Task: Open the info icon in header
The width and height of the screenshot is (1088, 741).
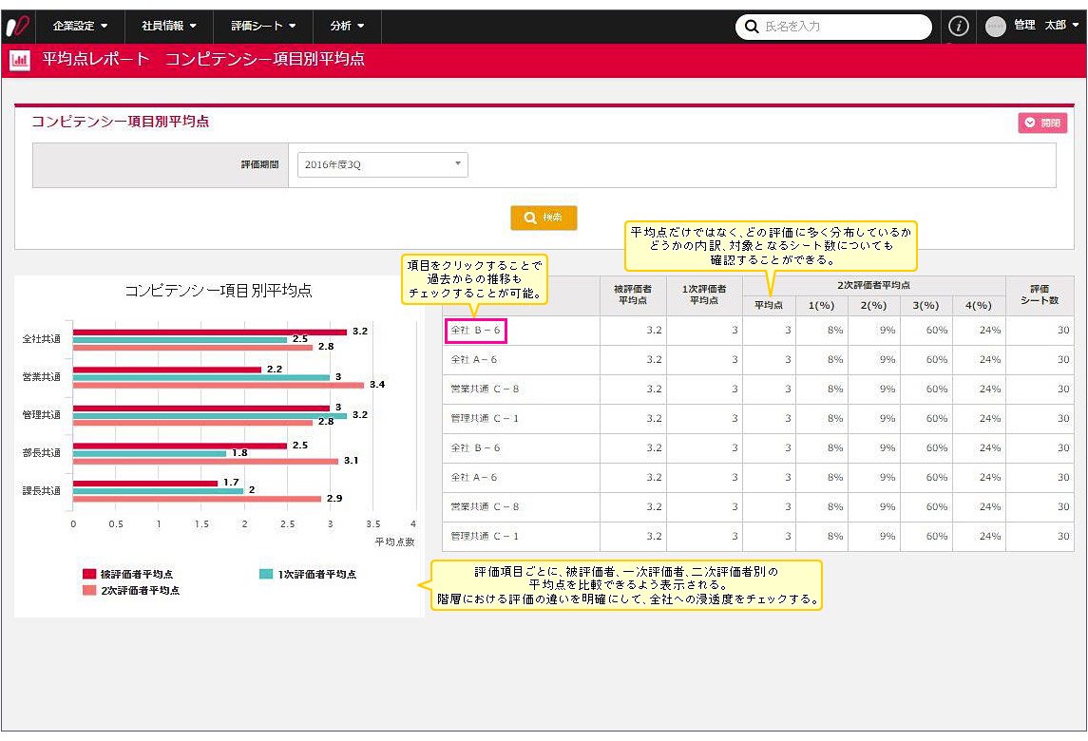Action: click(x=958, y=27)
